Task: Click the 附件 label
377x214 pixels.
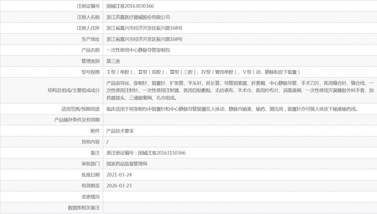Action: click(95, 131)
